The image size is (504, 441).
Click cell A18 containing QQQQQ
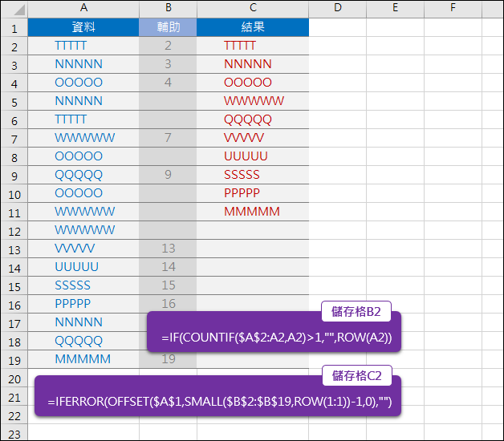coord(83,341)
